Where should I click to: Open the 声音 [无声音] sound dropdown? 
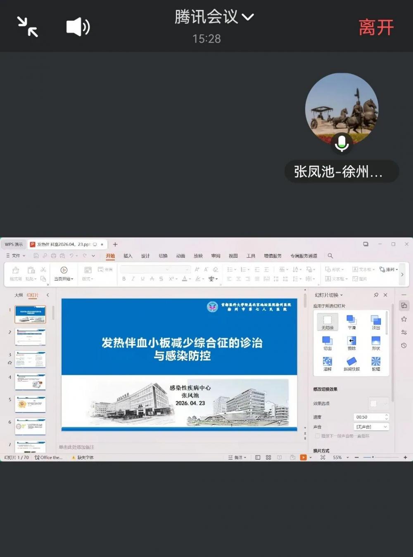coord(371,427)
